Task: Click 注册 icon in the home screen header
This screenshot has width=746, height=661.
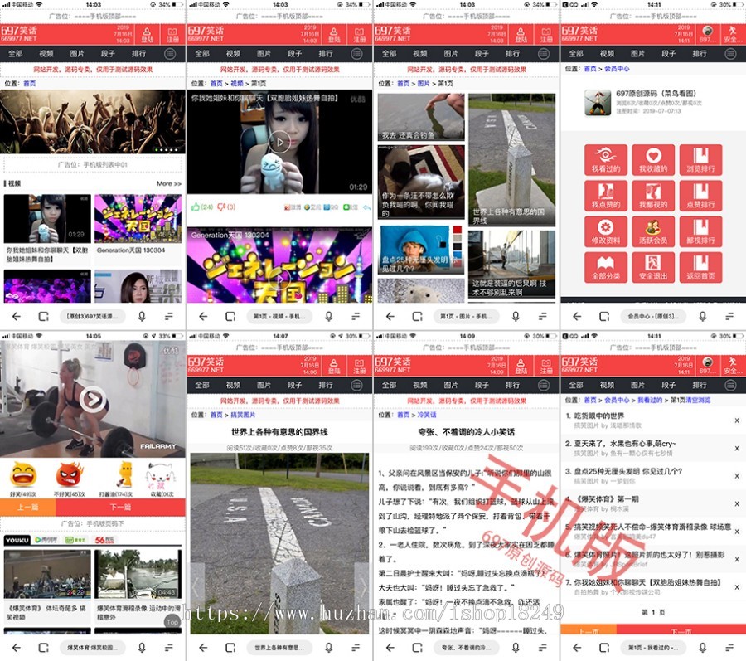Action: (x=172, y=35)
